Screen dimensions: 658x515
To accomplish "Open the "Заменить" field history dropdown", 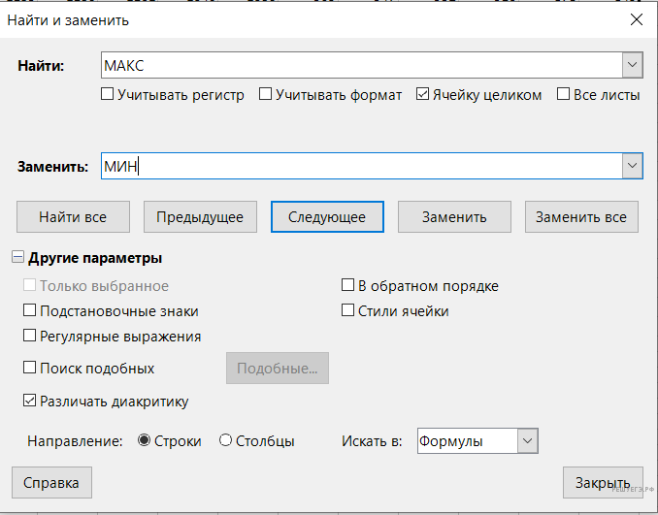I will click(633, 167).
